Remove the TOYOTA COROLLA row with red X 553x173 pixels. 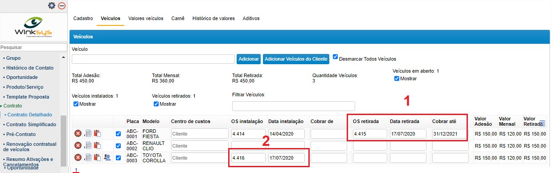coord(78,157)
